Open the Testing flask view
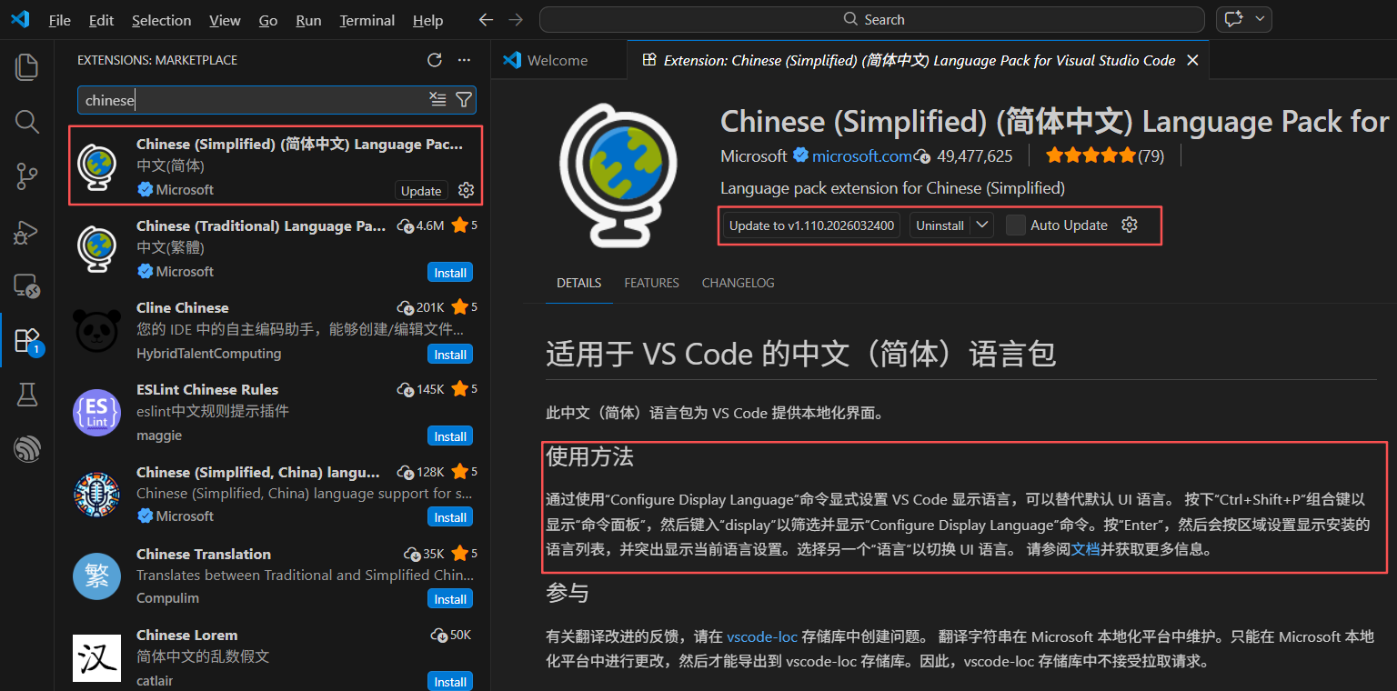Viewport: 1397px width, 691px height. click(x=27, y=395)
